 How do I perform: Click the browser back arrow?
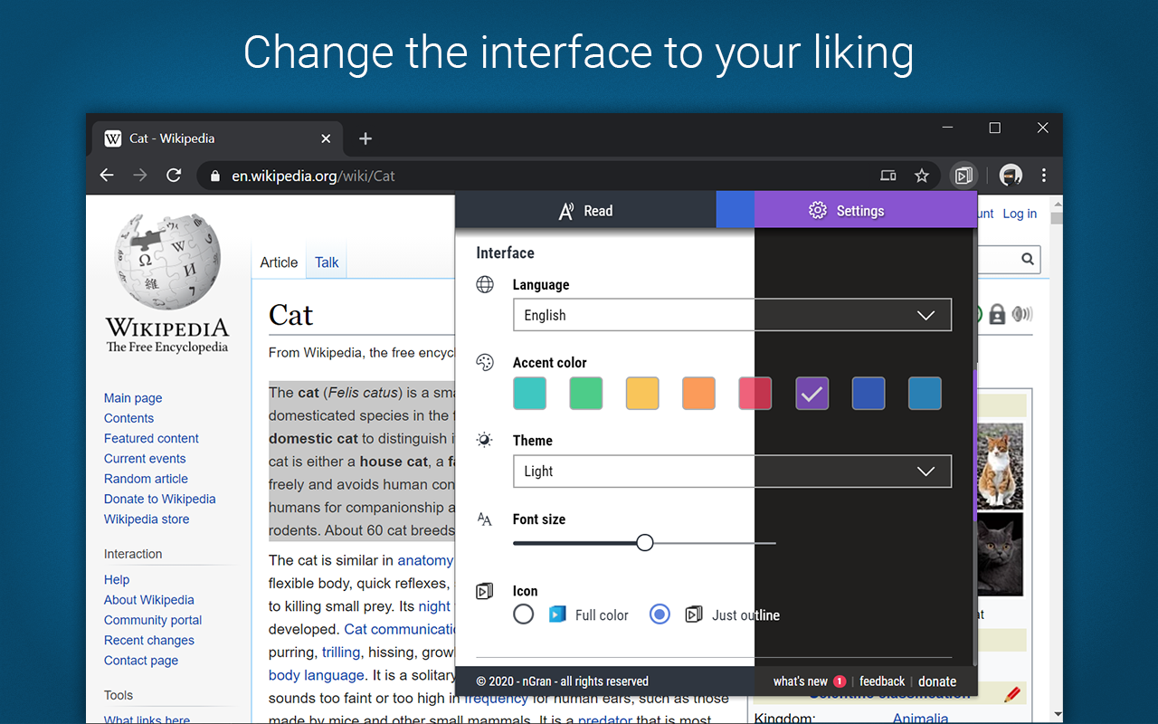pos(107,176)
